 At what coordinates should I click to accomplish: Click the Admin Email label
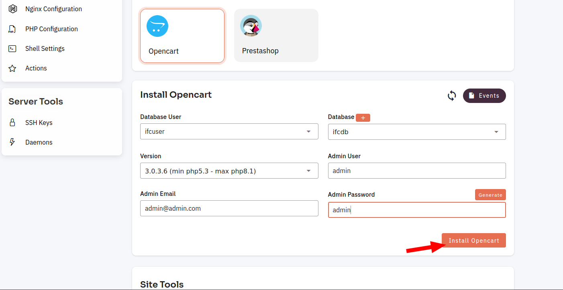(158, 194)
